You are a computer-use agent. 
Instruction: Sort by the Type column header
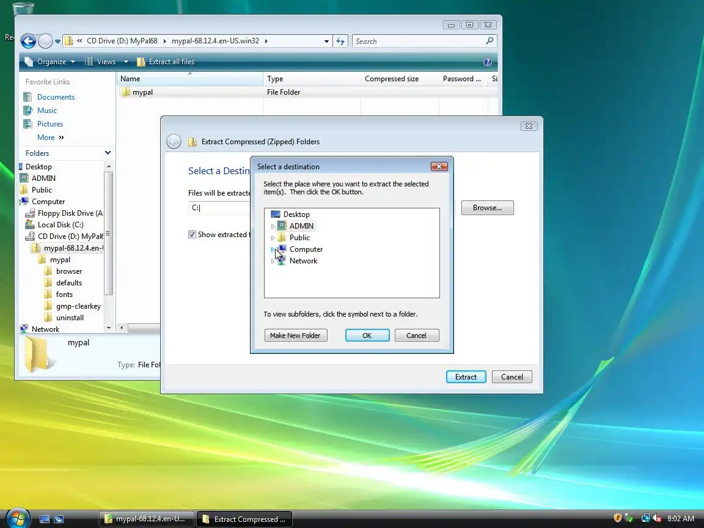tap(312, 79)
